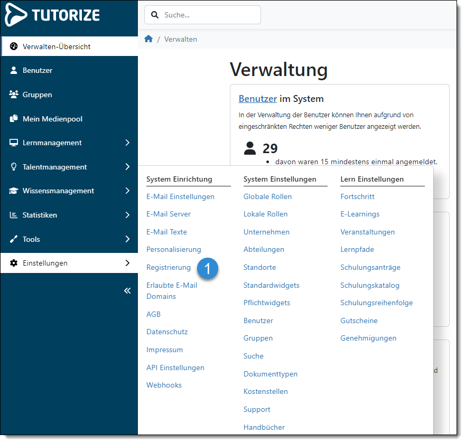
Task: Expand the Statistiken submenu chevron
Action: pyautogui.click(x=128, y=215)
